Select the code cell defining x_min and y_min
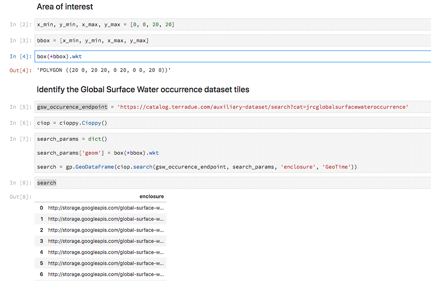This screenshot has width=431, height=281. click(x=105, y=24)
